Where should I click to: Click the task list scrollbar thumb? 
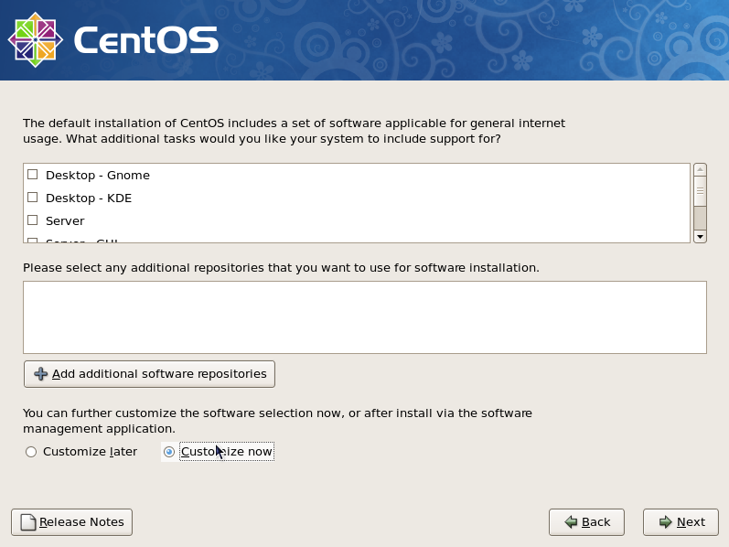pyautogui.click(x=700, y=190)
